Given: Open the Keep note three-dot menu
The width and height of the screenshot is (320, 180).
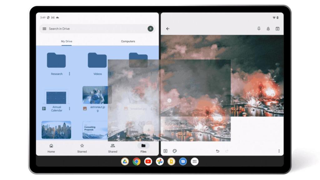Looking at the screenshot, I should [279, 151].
